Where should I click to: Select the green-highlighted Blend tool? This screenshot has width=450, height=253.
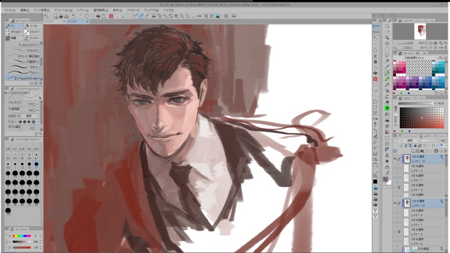point(387,108)
